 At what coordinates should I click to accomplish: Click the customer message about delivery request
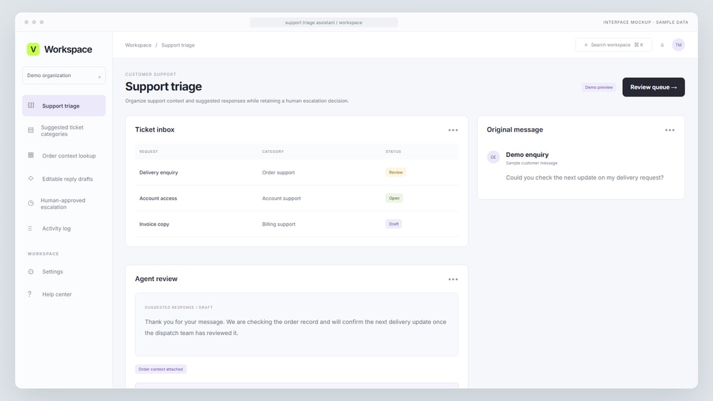pyautogui.click(x=585, y=178)
